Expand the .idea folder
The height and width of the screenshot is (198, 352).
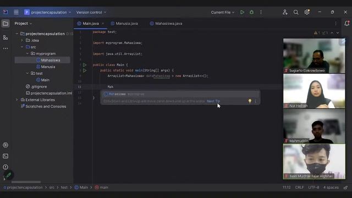22,40
